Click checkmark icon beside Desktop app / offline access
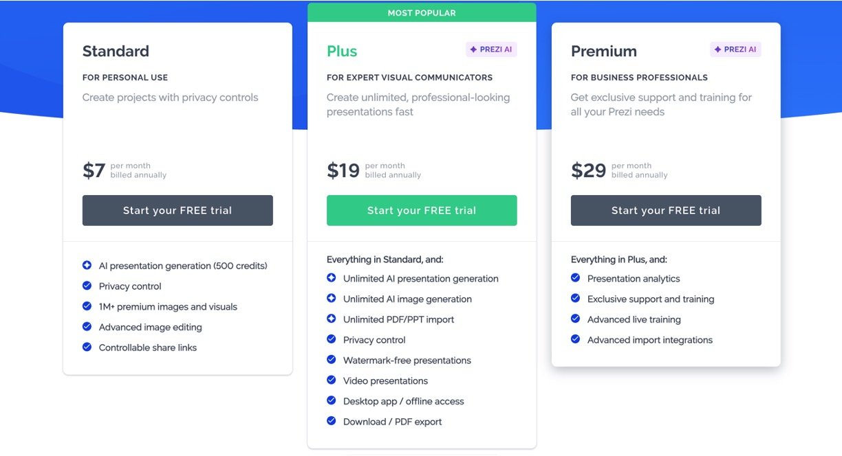The width and height of the screenshot is (842, 456). pyautogui.click(x=331, y=400)
